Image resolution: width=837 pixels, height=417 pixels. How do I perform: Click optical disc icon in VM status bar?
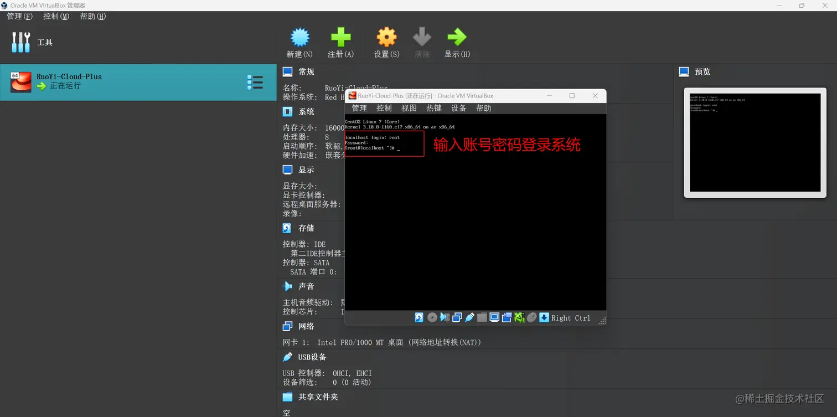click(x=432, y=317)
